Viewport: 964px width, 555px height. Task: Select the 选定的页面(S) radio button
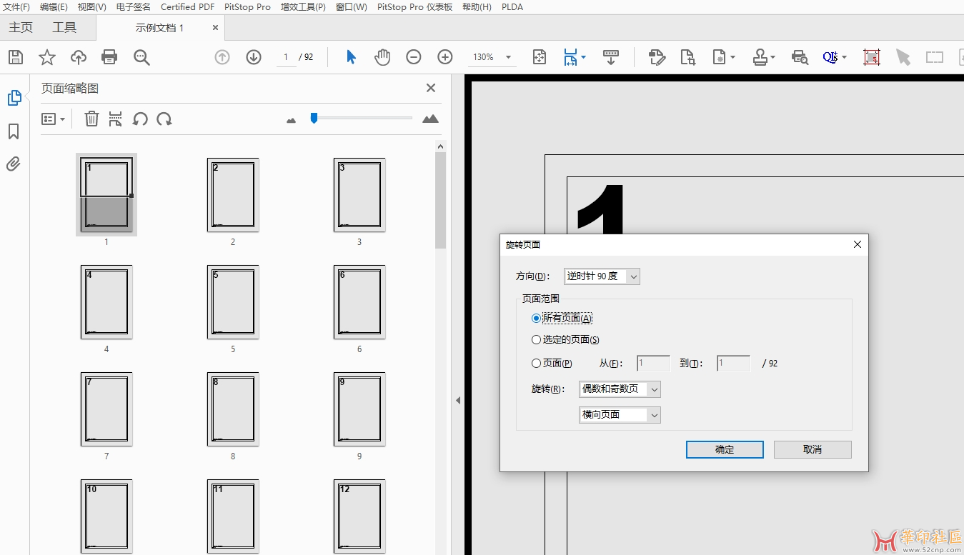[x=537, y=340]
